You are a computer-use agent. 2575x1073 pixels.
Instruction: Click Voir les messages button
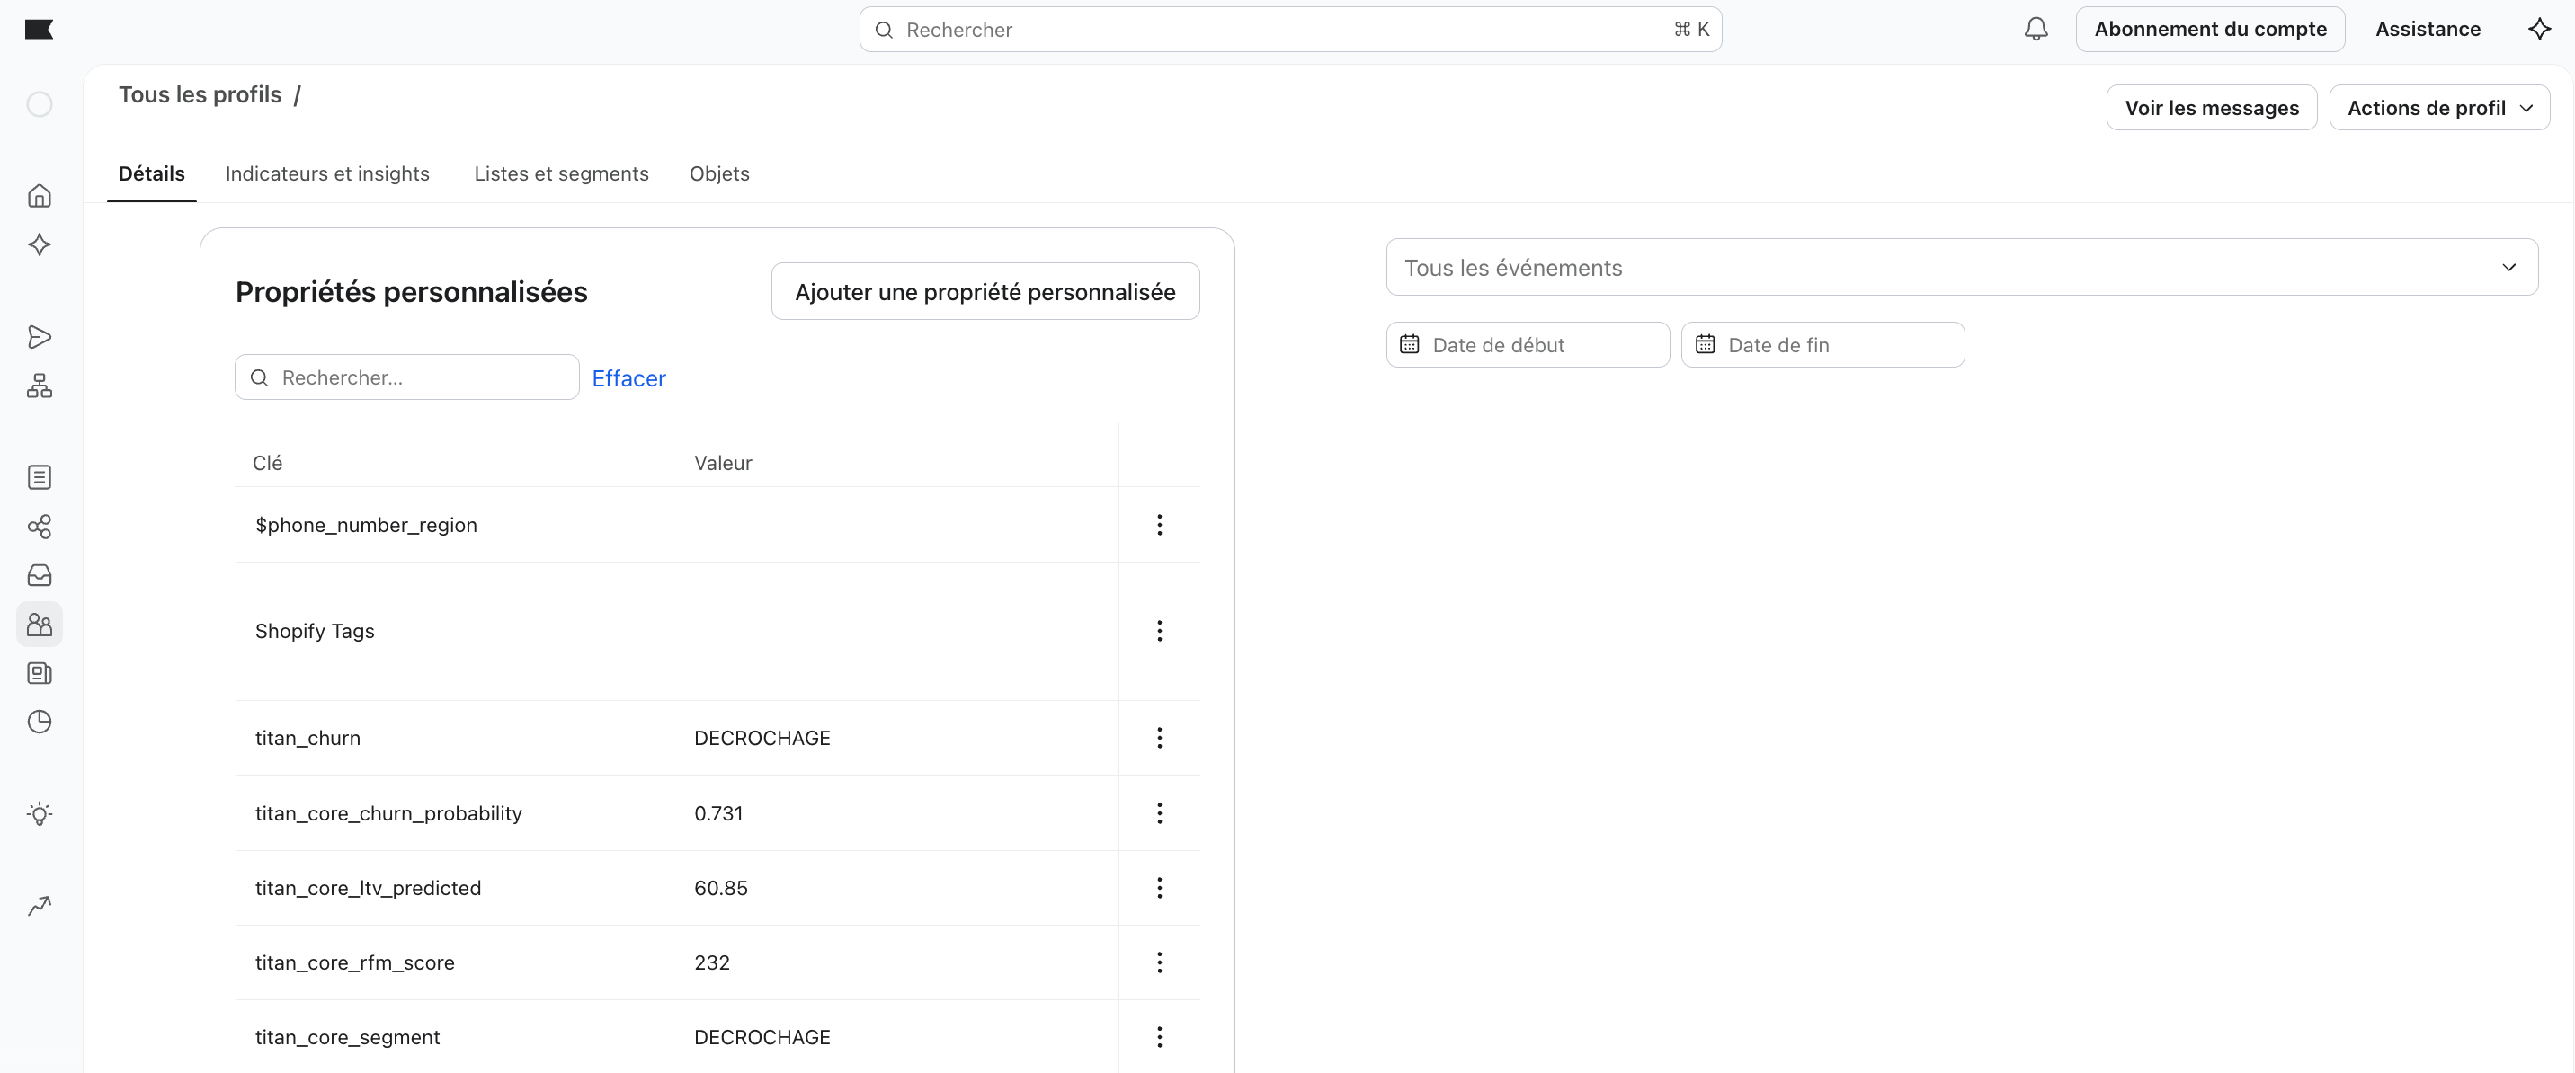point(2211,107)
